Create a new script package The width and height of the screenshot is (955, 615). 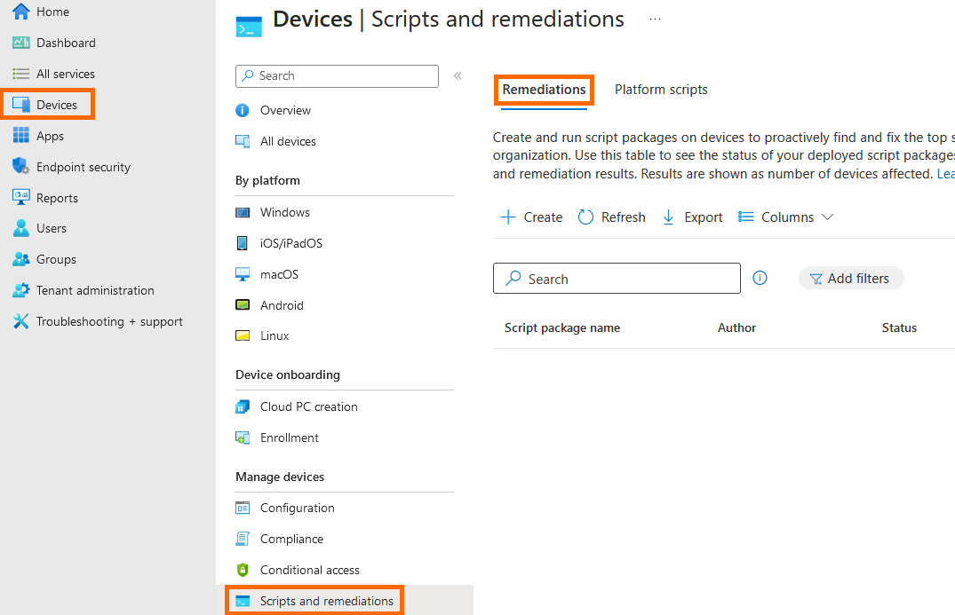coord(530,217)
